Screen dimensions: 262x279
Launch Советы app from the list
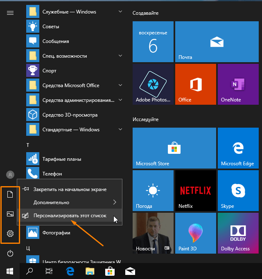click(75, 27)
